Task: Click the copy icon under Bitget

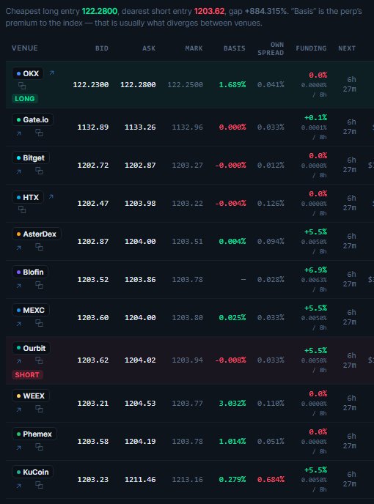Action: click(39, 171)
